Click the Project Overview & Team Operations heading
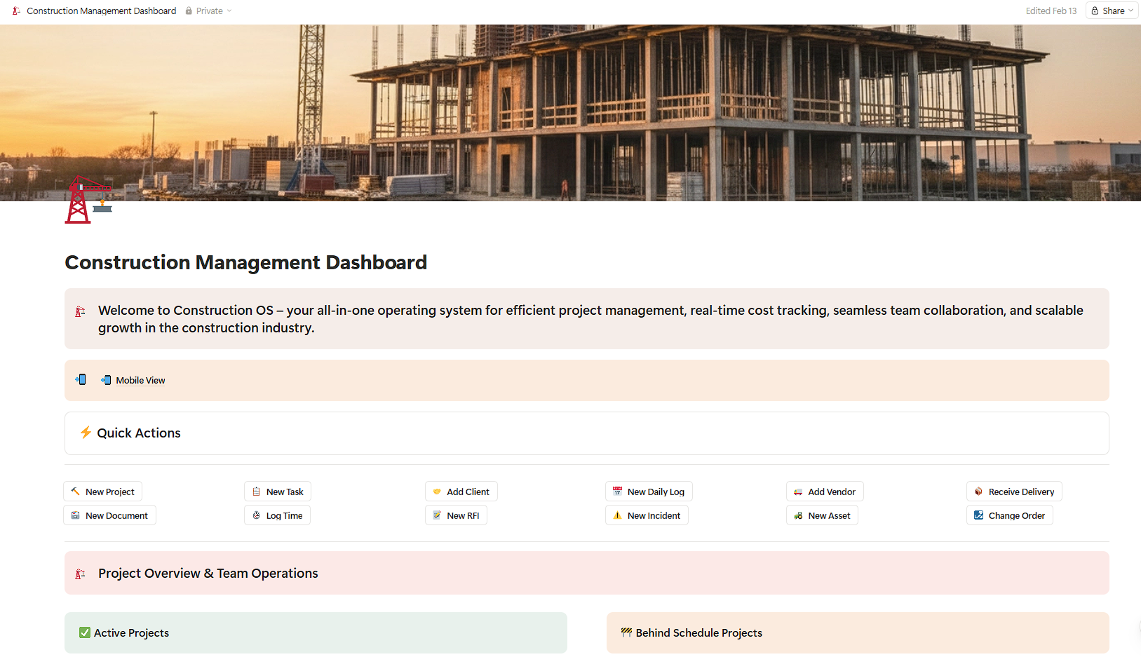Viewport: 1141px width, 657px height. click(208, 573)
